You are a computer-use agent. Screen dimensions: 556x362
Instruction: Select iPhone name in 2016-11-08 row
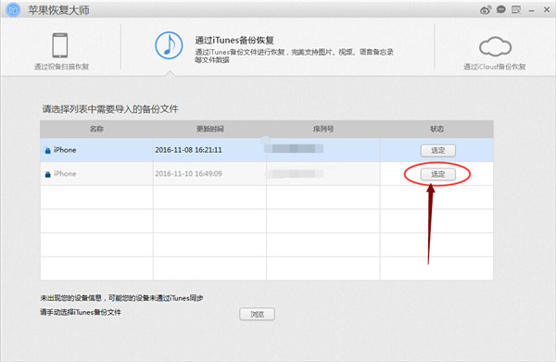(65, 150)
